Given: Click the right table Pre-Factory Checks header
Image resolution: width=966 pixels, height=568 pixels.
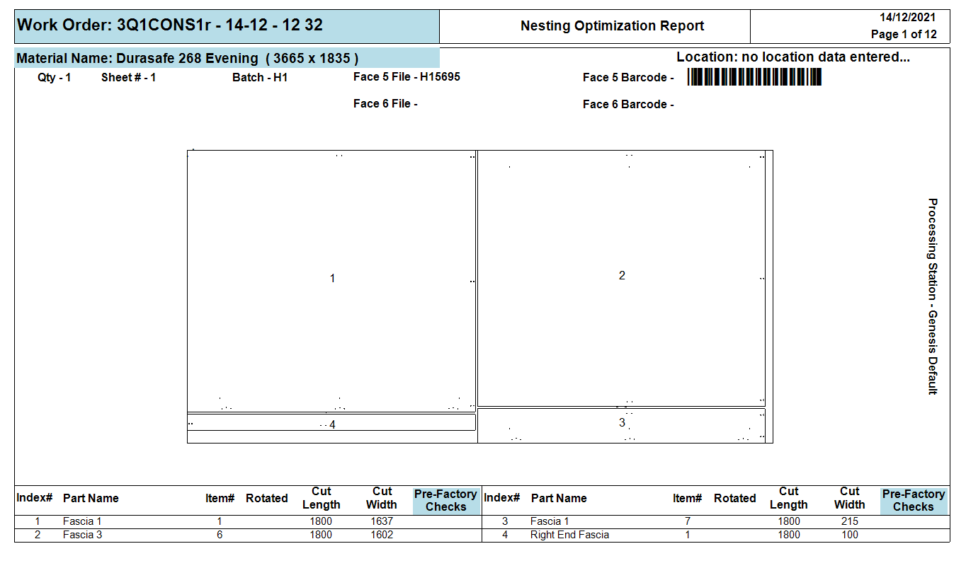Looking at the screenshot, I should coord(913,500).
